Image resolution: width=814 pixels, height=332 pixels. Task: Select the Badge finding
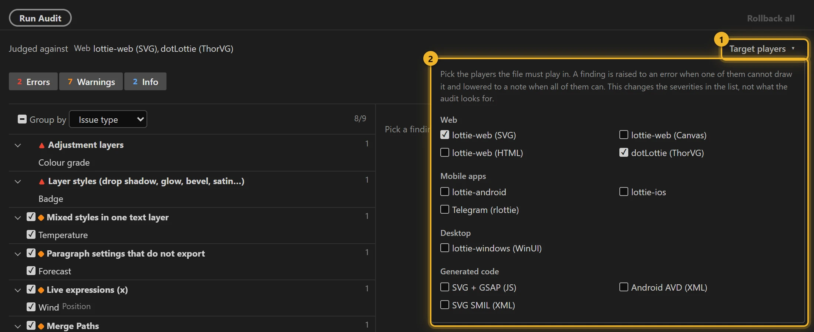pyautogui.click(x=51, y=199)
